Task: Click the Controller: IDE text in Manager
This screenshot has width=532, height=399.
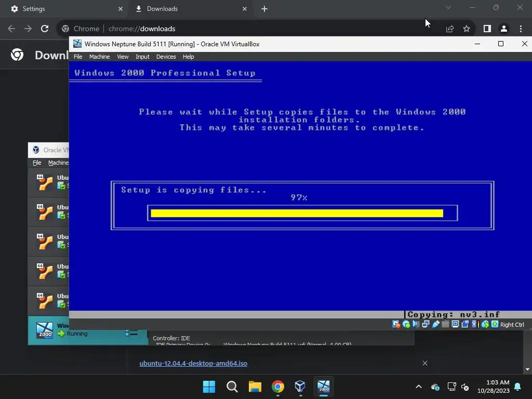Action: tap(171, 338)
